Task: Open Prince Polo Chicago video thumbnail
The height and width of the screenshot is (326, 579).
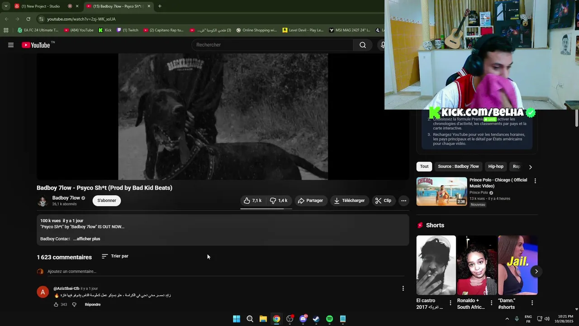Action: 441,192
